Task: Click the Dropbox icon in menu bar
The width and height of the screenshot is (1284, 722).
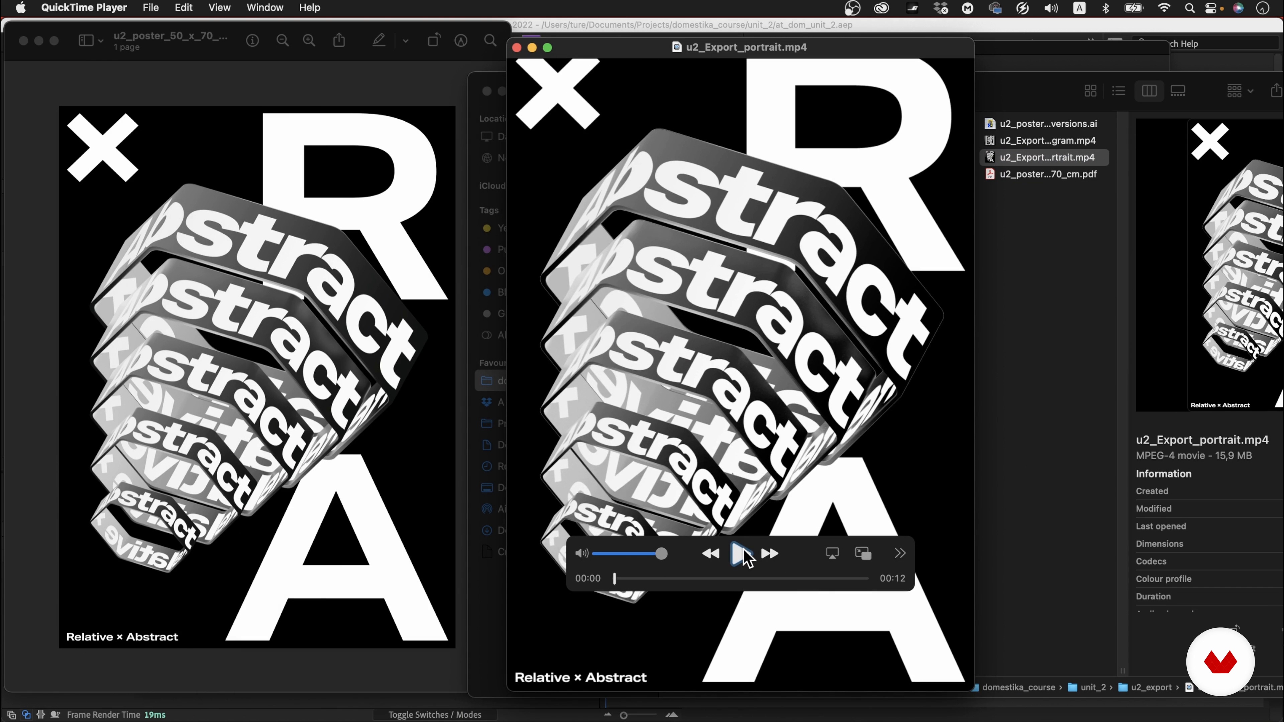Action: [x=941, y=8]
